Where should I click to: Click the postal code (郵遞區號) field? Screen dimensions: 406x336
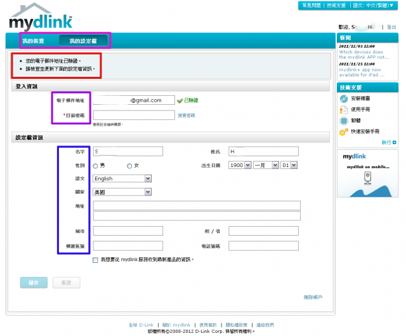tap(128, 246)
